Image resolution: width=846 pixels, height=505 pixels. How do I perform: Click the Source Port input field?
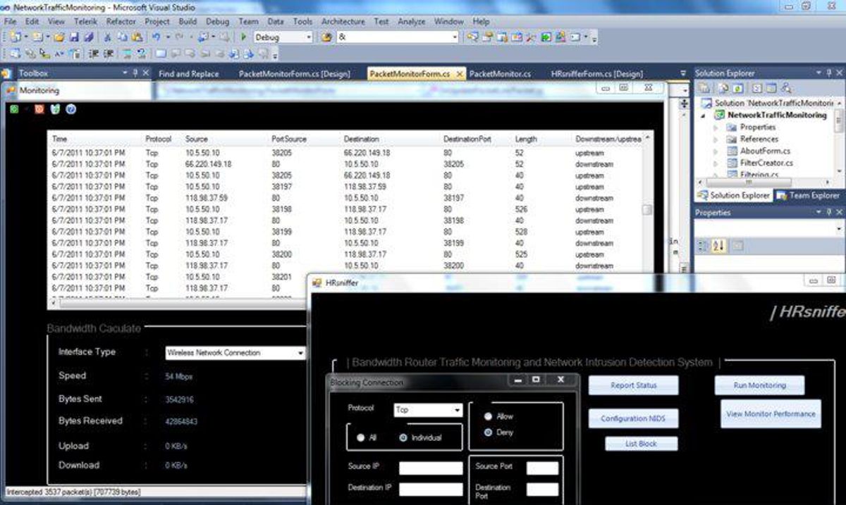[542, 468]
